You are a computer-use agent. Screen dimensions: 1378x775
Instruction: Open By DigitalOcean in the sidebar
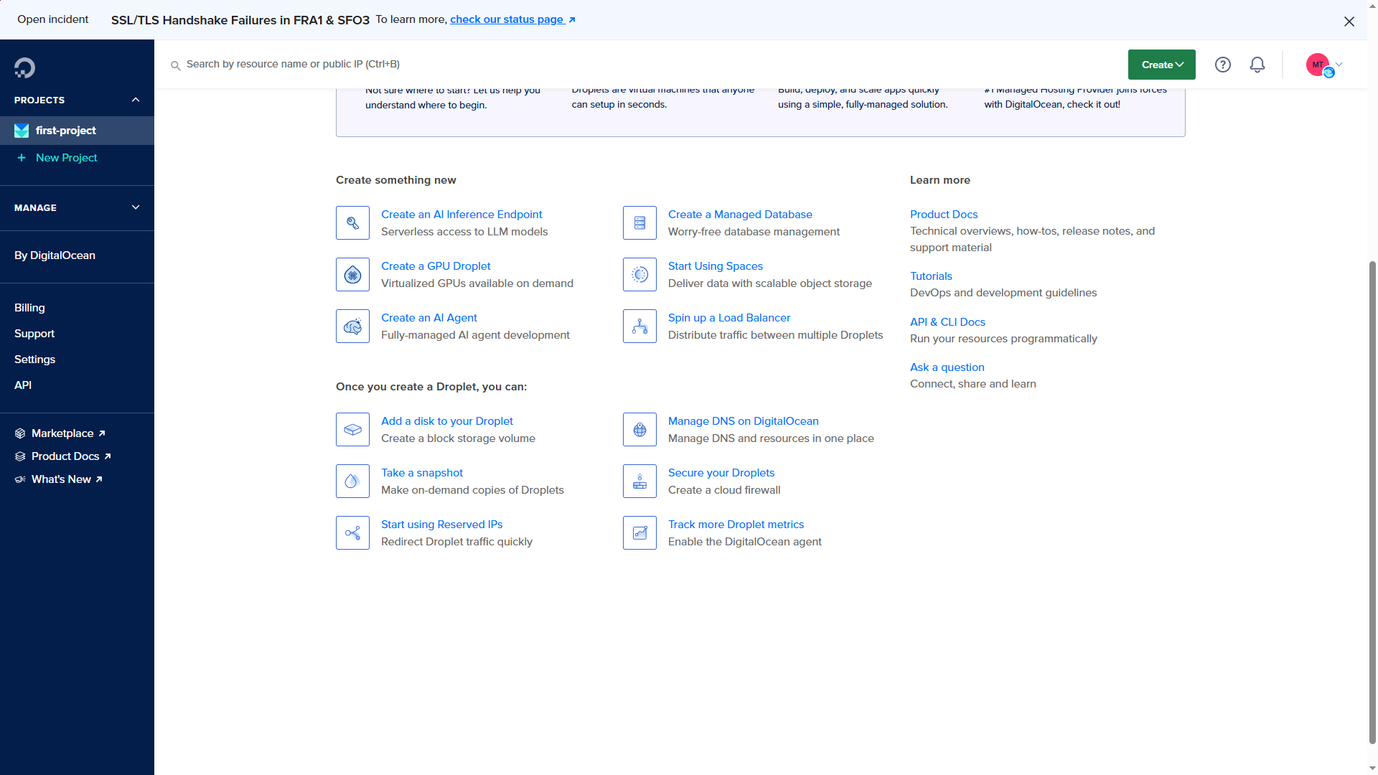tap(55, 255)
